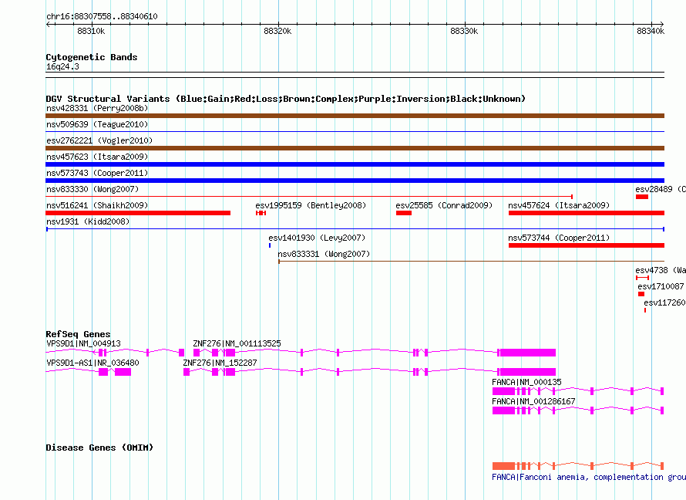Select the Disease Genes (OMIM) track title

coord(99,448)
